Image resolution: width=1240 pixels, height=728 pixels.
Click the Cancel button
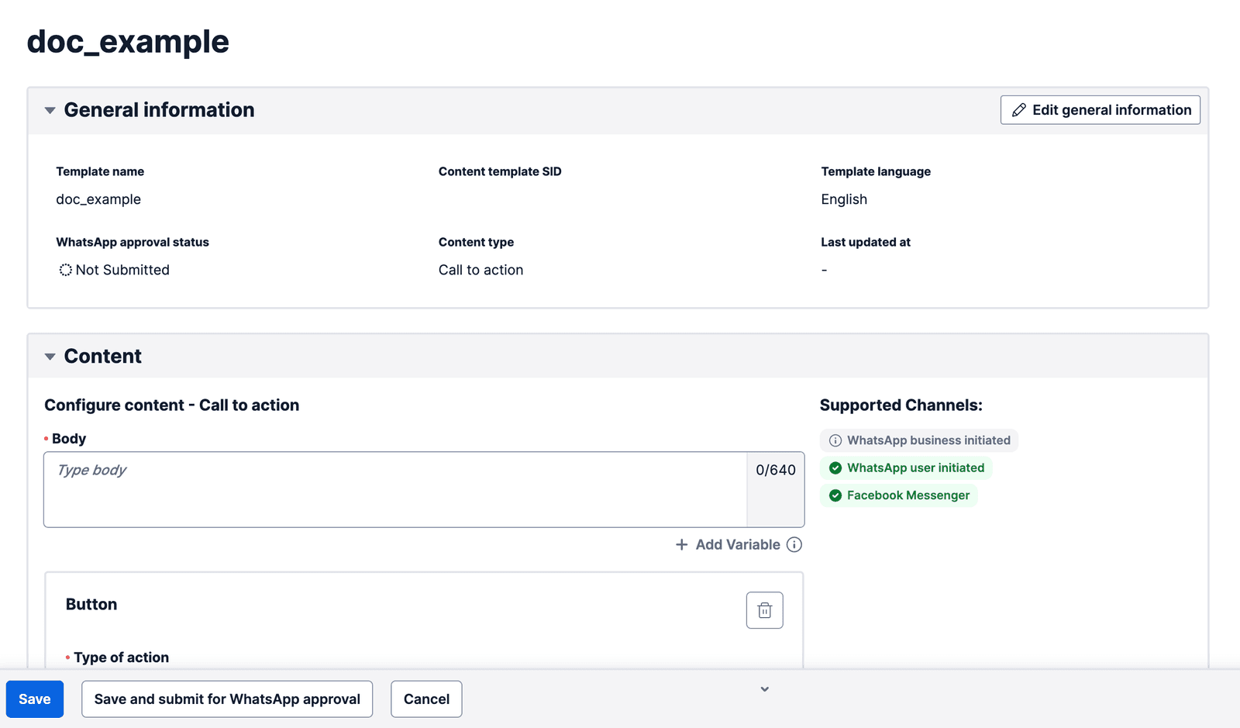pyautogui.click(x=426, y=699)
